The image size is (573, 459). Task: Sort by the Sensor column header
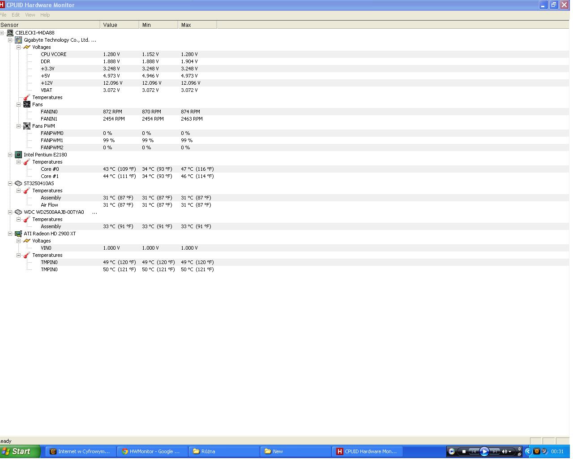coord(50,25)
